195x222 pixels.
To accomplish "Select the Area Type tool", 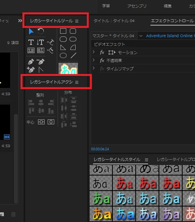I will pos(31,50).
